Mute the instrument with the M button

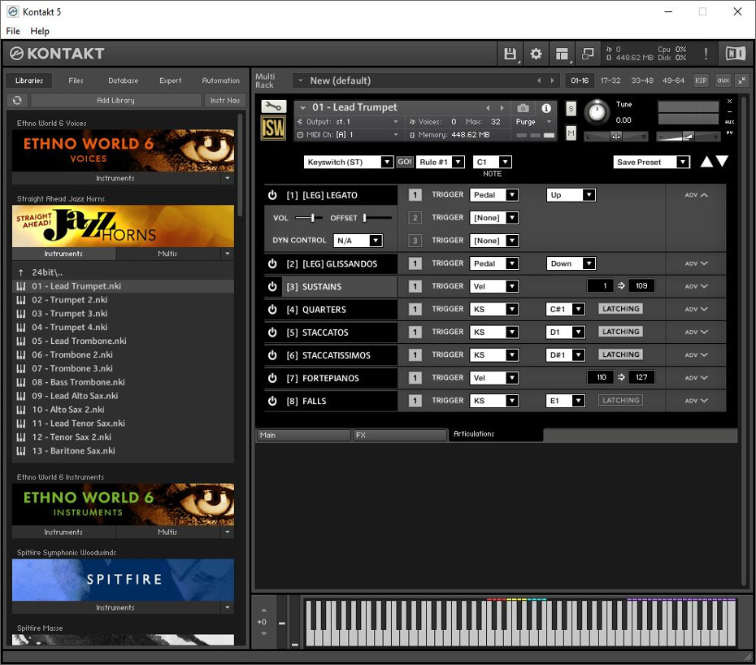[x=571, y=133]
